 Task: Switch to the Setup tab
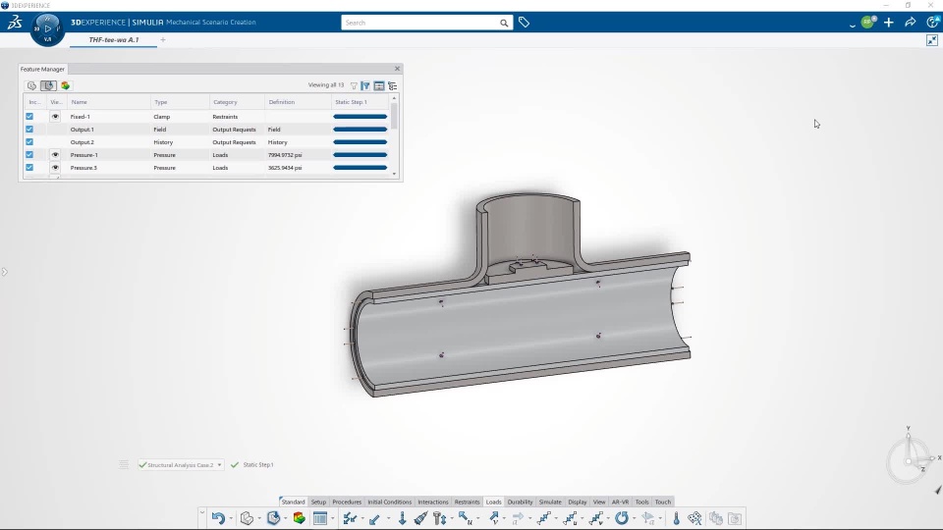318,502
